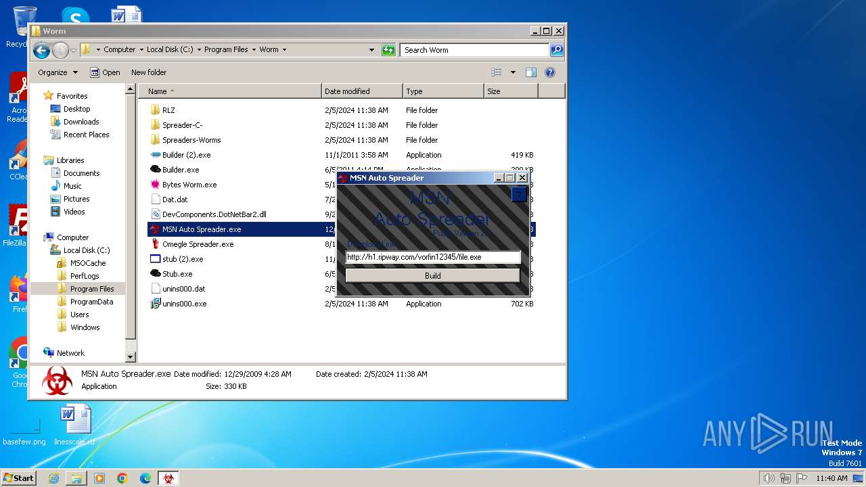The image size is (866, 487).
Task: Open the view options dropdown arrow
Action: (x=512, y=72)
